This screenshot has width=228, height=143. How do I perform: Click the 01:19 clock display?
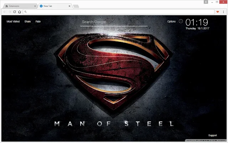(197, 22)
